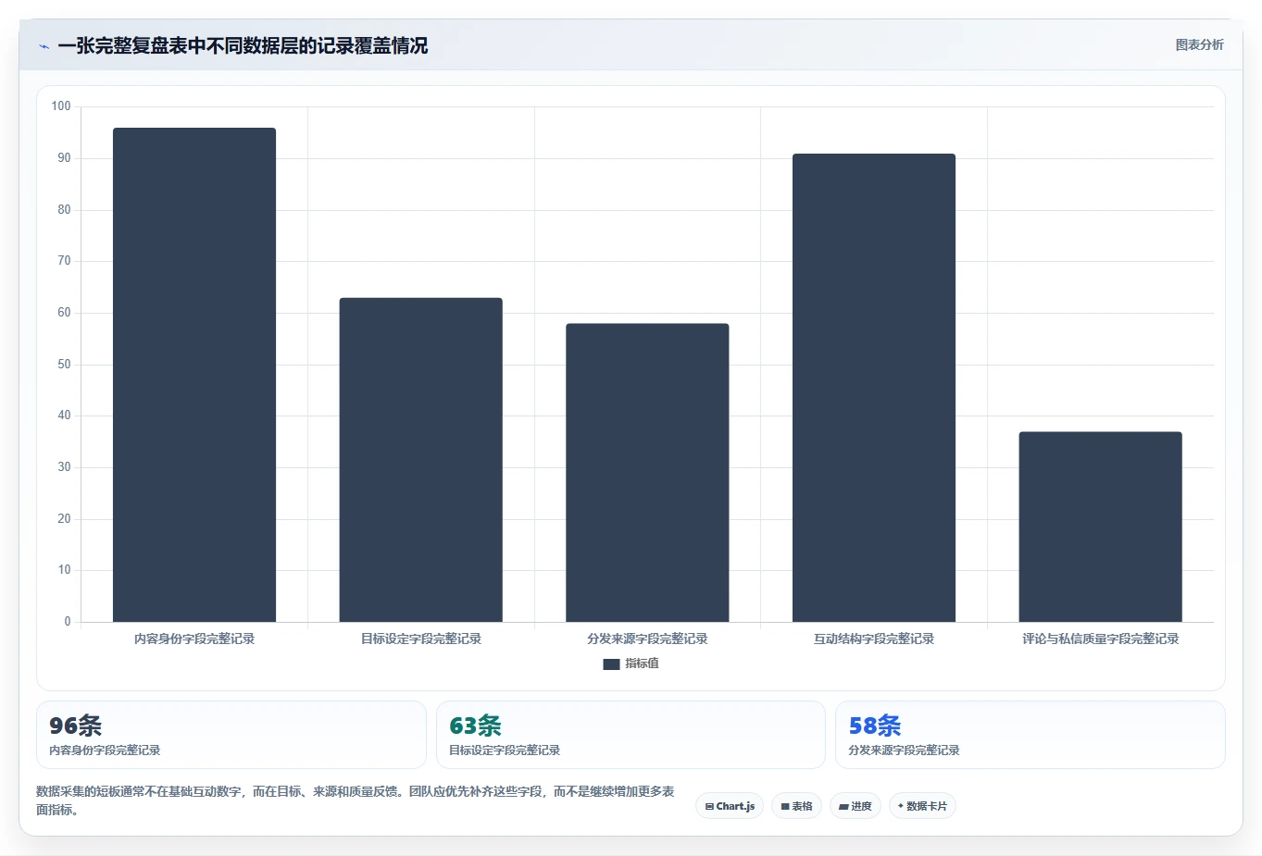Click the lightning icon beside the chart title
The width and height of the screenshot is (1262, 856).
[44, 46]
